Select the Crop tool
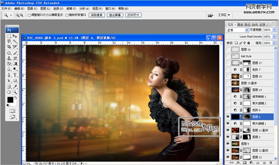 coord(9,47)
